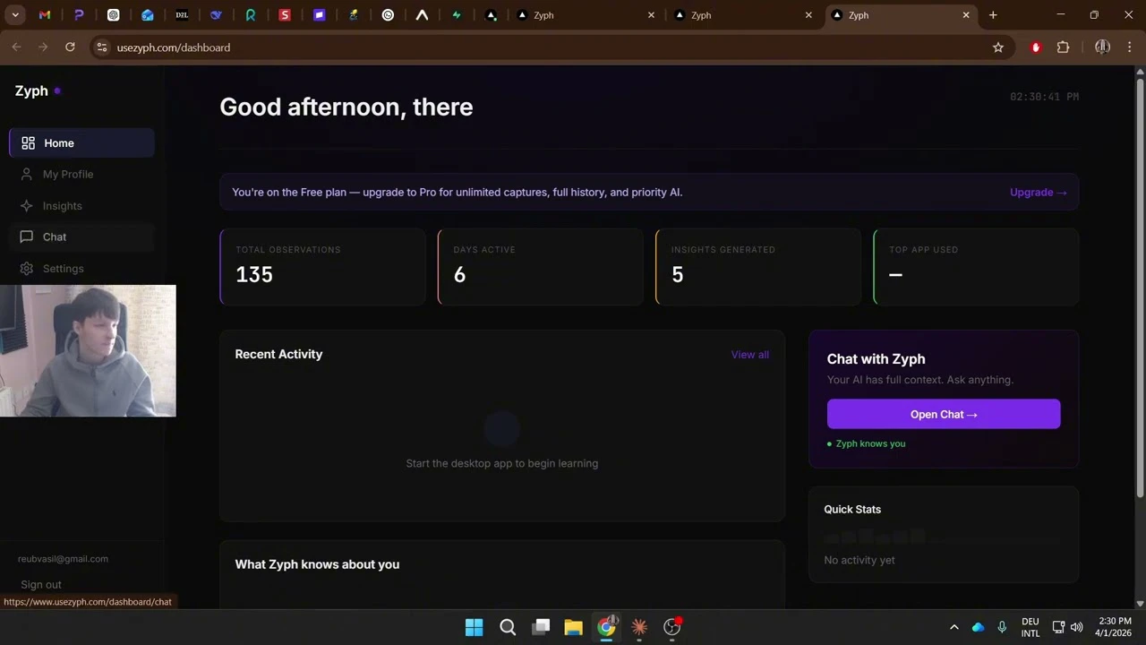Click the reubvasil@gmail.com account email
The width and height of the screenshot is (1146, 645).
coord(63,559)
